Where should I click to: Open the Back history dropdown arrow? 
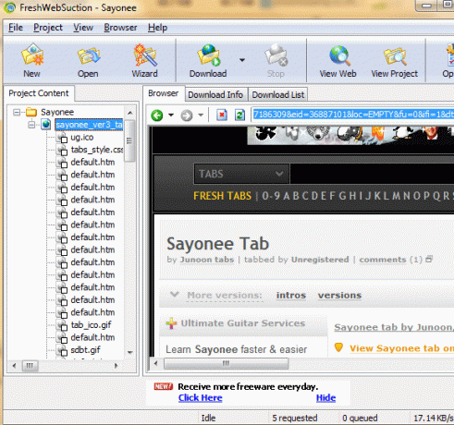(x=171, y=115)
